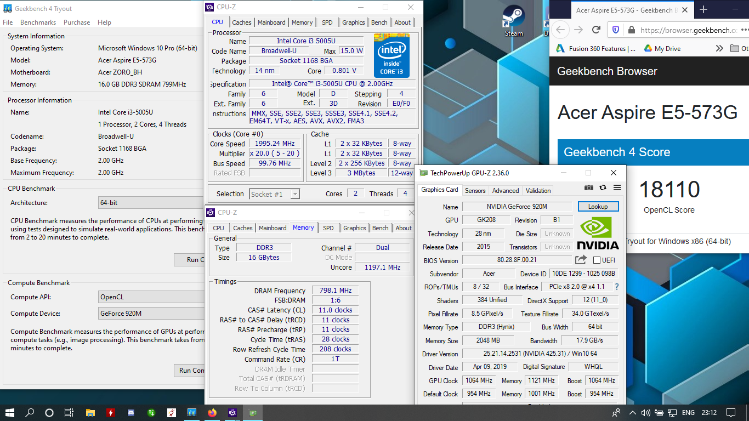Switch to Firefox from the taskbar
The image size is (749, 421).
pos(212,412)
